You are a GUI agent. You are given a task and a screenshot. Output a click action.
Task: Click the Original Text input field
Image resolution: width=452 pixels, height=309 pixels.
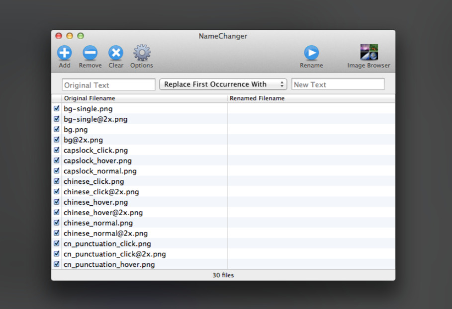point(108,85)
